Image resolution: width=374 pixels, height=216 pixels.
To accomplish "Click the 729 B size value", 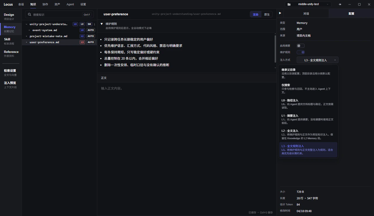I will [x=300, y=192].
